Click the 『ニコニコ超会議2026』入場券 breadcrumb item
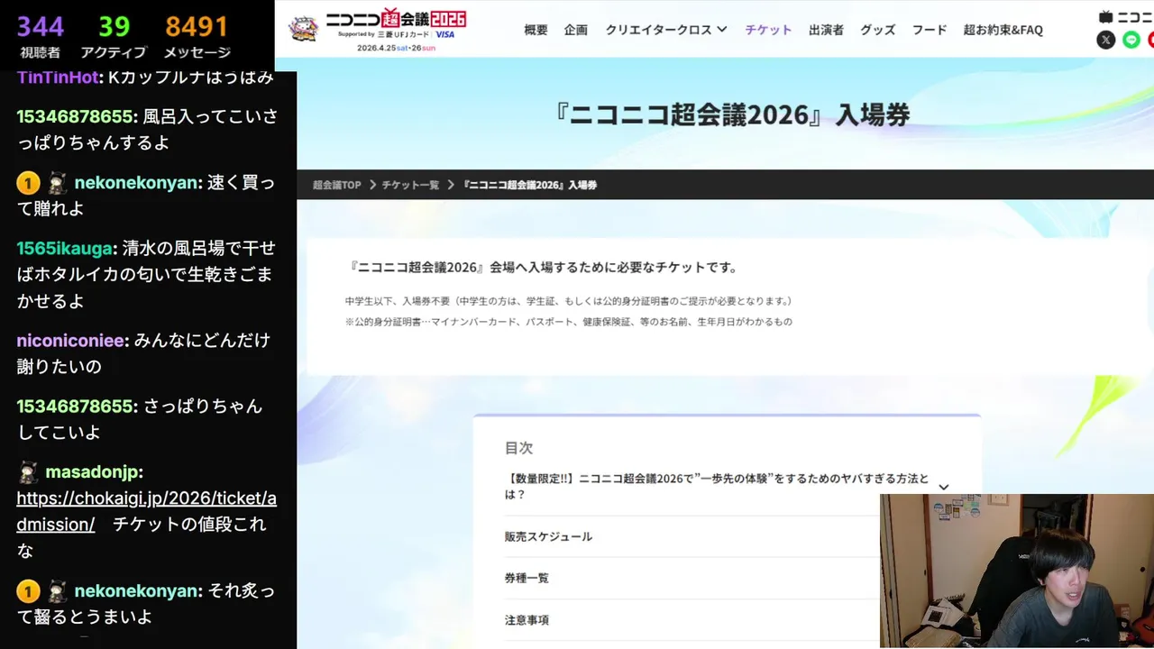Image resolution: width=1154 pixels, height=649 pixels. [529, 185]
